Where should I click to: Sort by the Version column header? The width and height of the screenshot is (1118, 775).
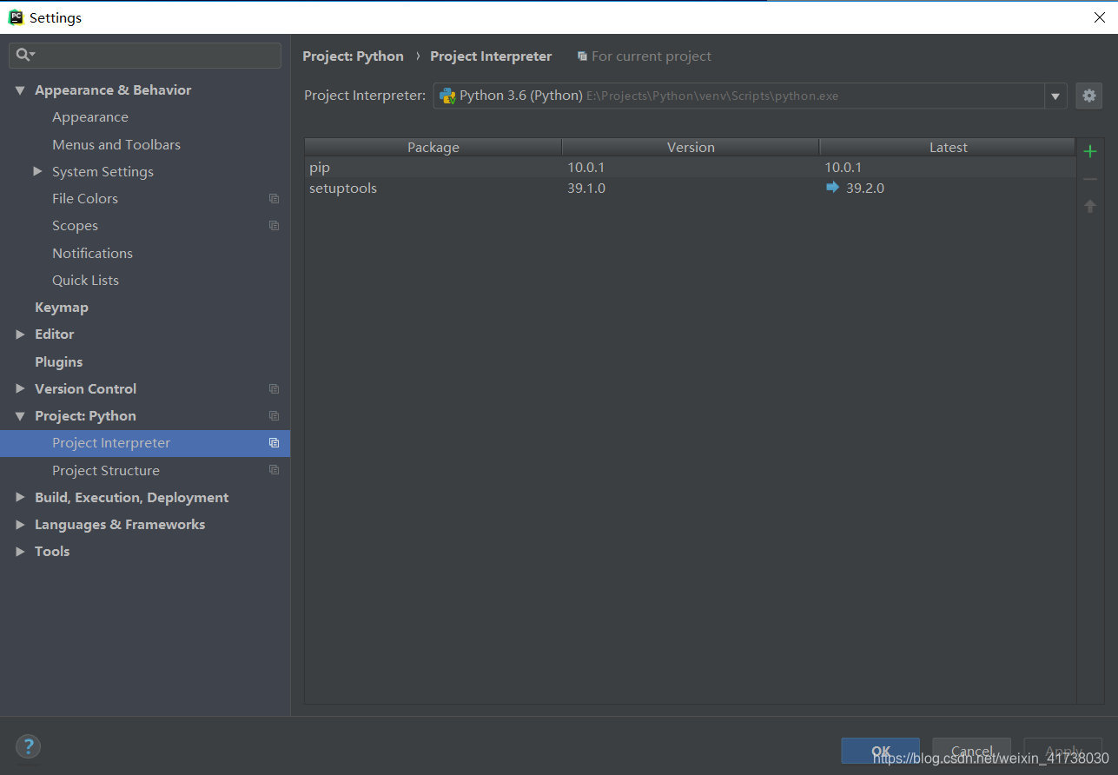coord(691,148)
